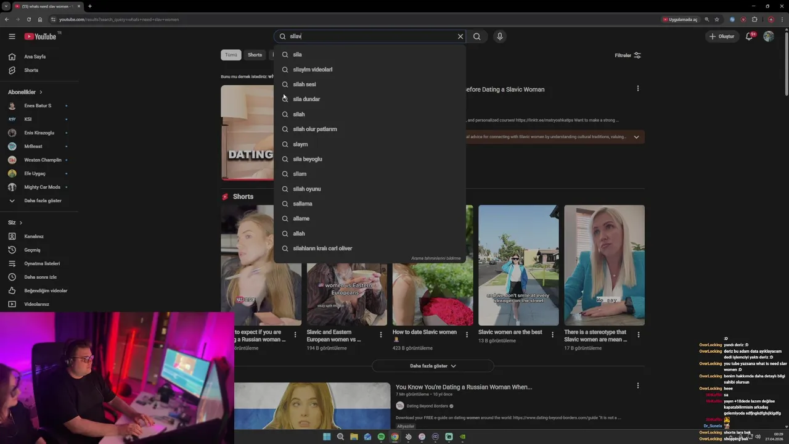Start voice search with microphone icon
The height and width of the screenshot is (444, 789).
500,36
